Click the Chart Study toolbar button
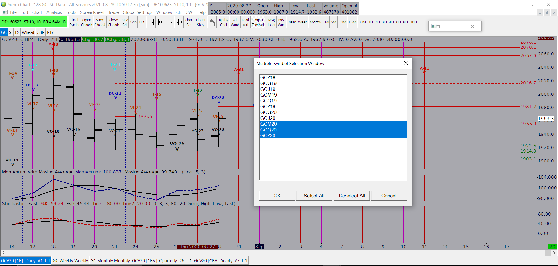 200,22
